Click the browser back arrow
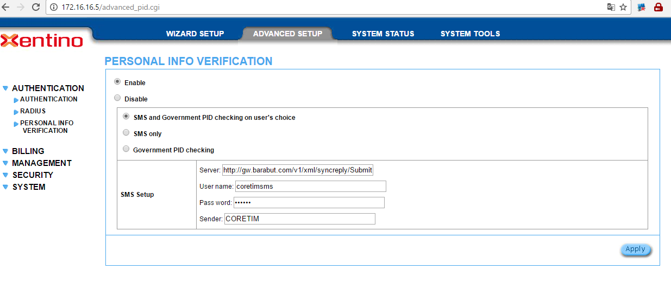671x282 pixels. click(x=7, y=8)
